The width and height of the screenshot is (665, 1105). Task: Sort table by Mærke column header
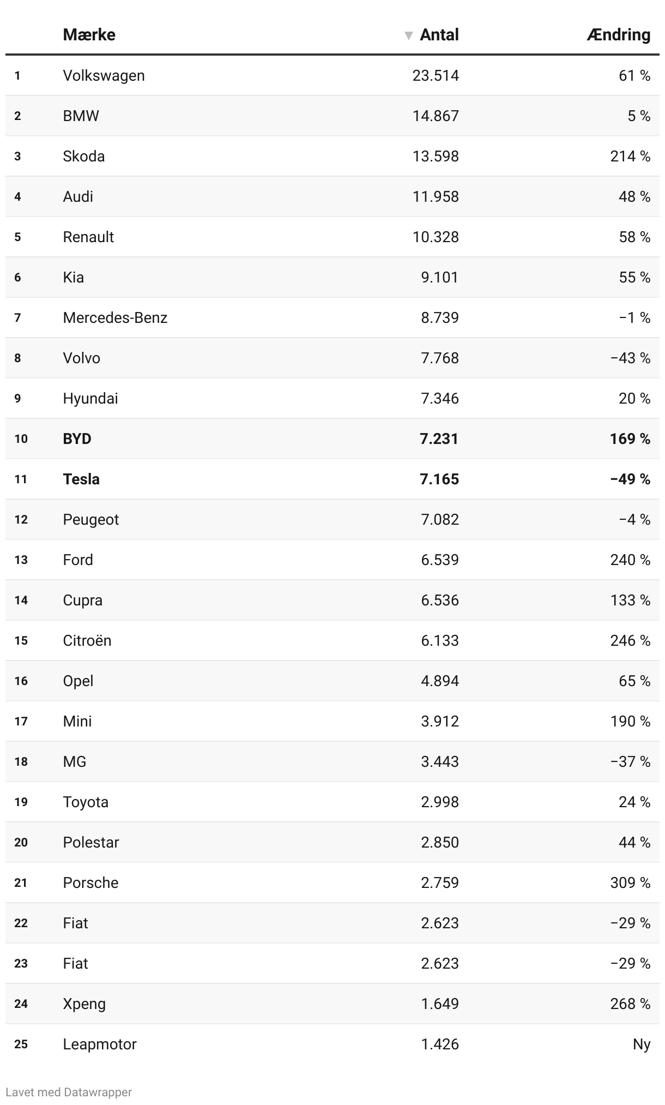(x=89, y=35)
